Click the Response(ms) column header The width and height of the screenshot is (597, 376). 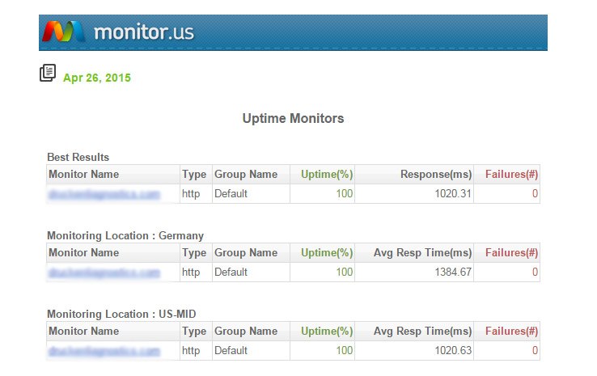436,175
